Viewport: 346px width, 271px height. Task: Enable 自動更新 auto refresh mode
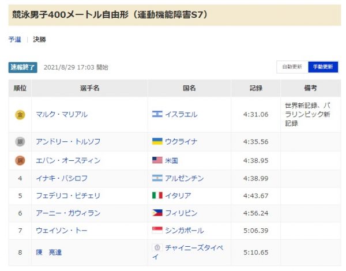coord(292,67)
